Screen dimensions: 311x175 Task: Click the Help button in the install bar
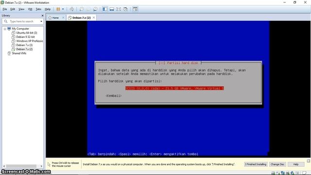pos(296,164)
